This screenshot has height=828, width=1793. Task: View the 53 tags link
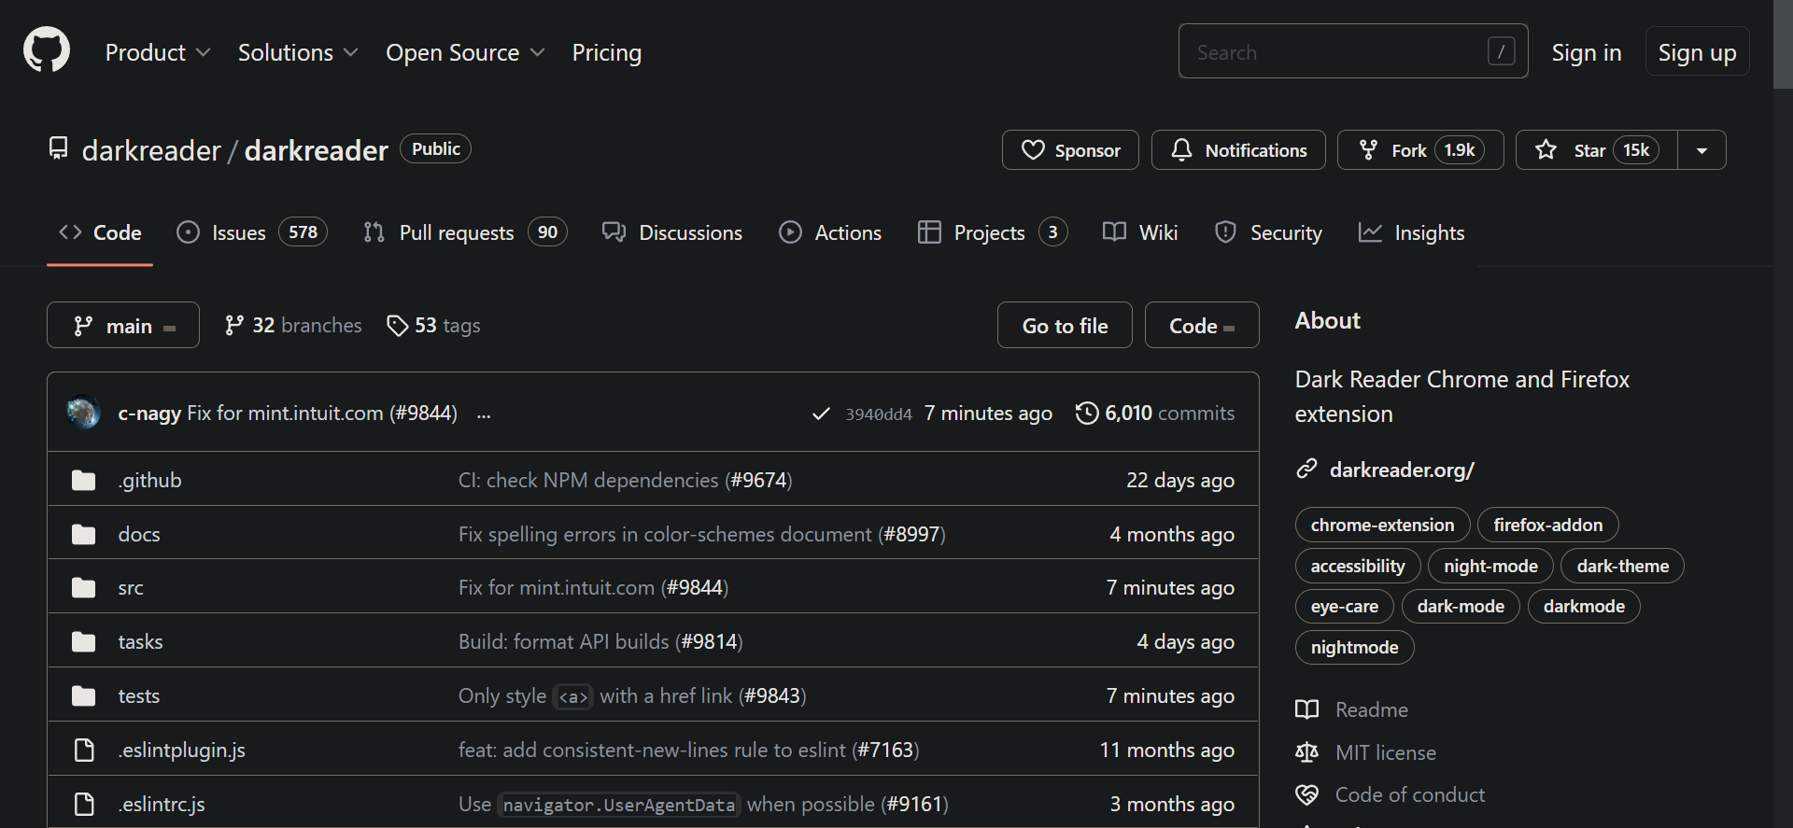[434, 325]
